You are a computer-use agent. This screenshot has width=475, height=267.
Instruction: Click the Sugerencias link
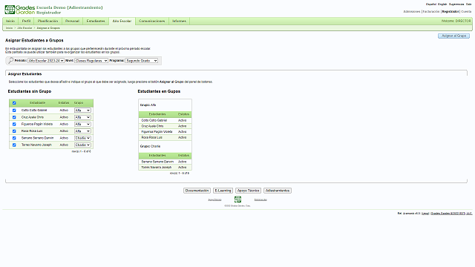point(456,4)
